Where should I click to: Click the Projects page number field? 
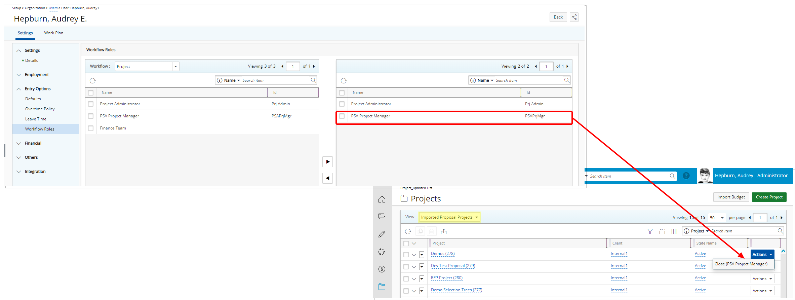pos(760,218)
